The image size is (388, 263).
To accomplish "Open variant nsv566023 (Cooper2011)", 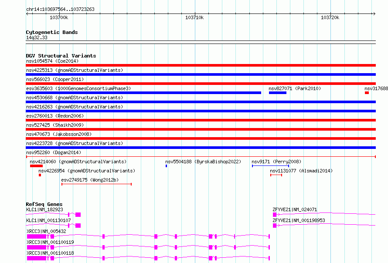I will (x=55, y=79).
